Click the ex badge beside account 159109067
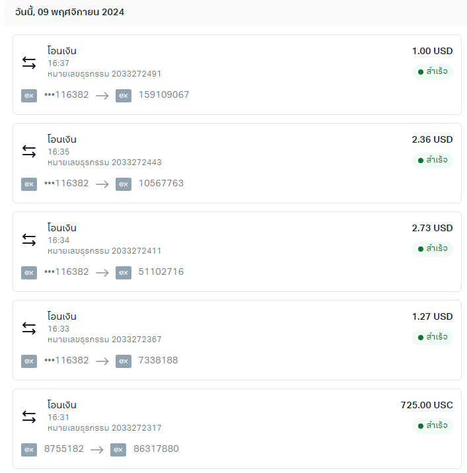Image resolution: width=467 pixels, height=473 pixels. tap(124, 96)
